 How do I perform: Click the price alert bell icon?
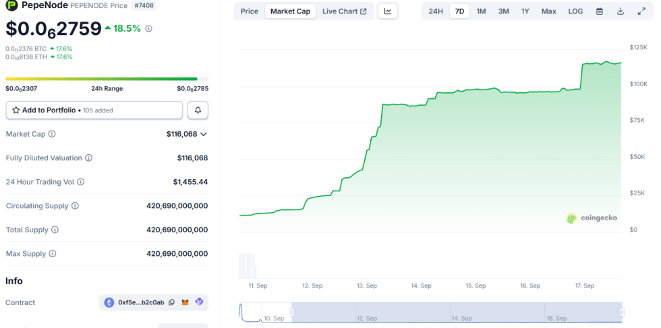(198, 110)
